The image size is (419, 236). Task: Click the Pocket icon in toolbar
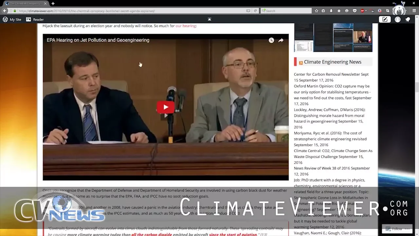point(355,11)
